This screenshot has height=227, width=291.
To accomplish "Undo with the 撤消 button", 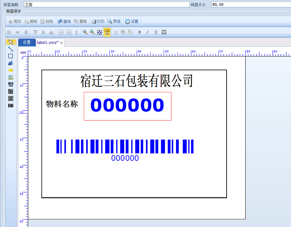I will pyautogui.click(x=64, y=21).
